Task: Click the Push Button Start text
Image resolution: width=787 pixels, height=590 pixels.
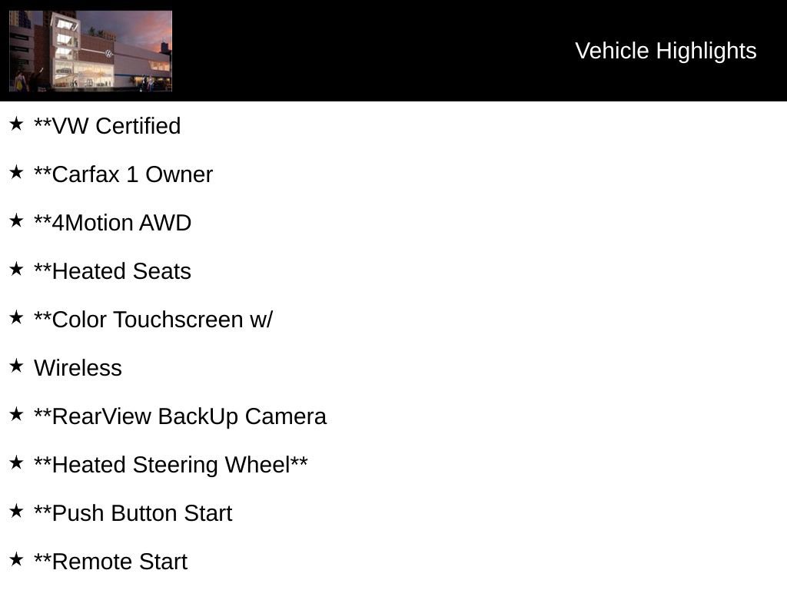Action: click(133, 513)
